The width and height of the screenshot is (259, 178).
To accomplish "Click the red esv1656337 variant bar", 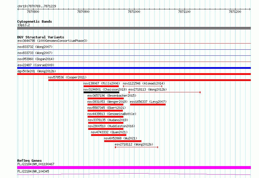I will click(148, 105).
